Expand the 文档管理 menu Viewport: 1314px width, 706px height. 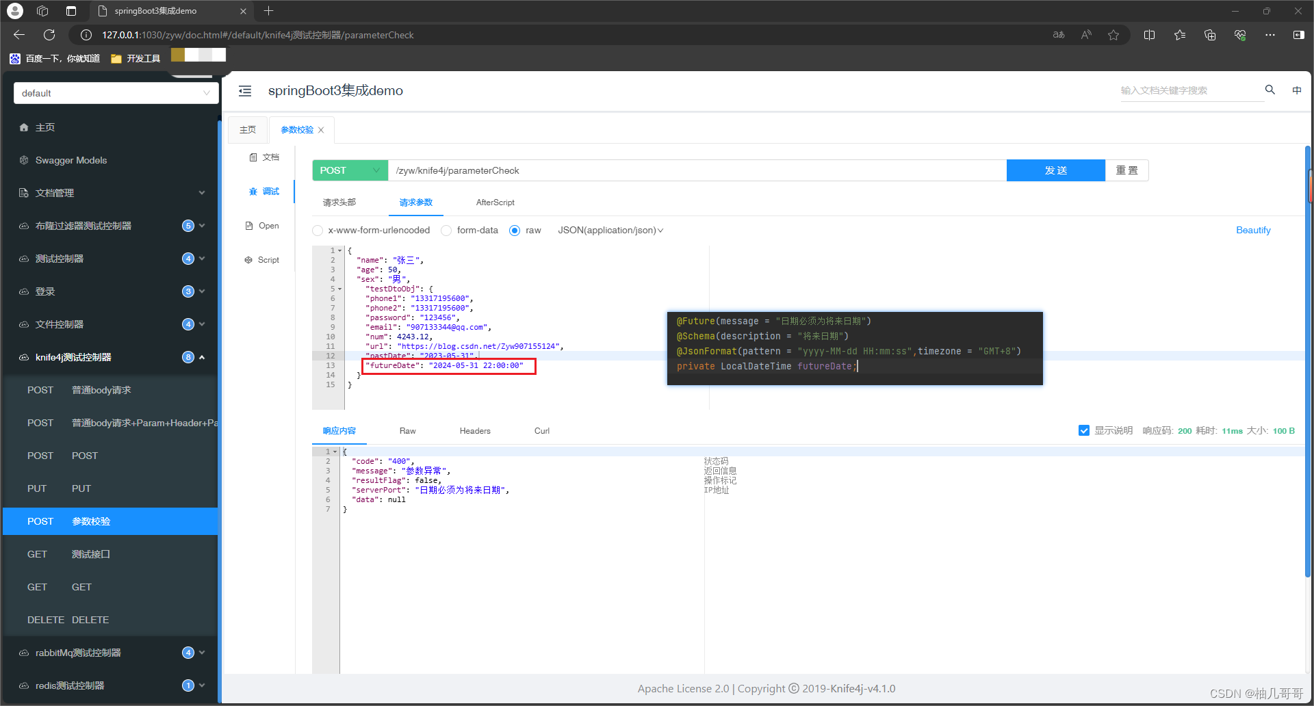tap(109, 193)
